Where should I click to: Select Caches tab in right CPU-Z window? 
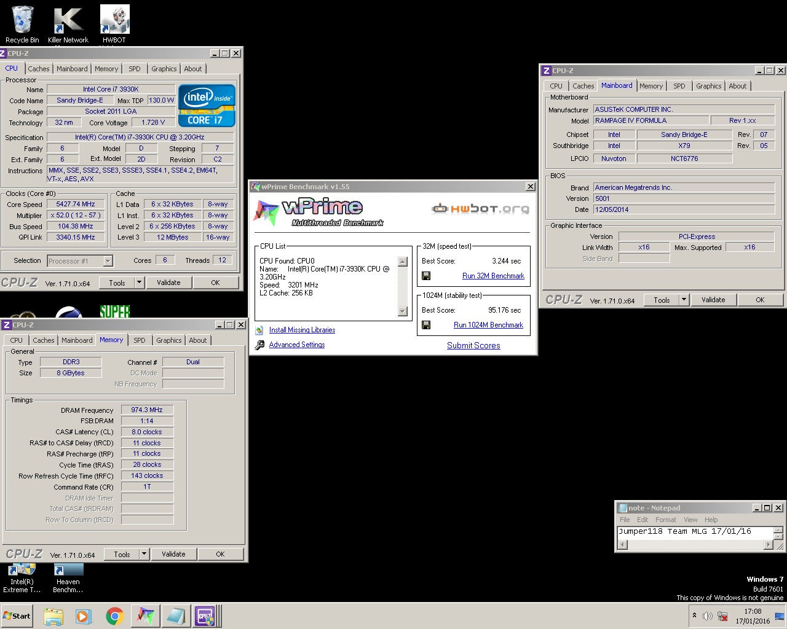(583, 86)
